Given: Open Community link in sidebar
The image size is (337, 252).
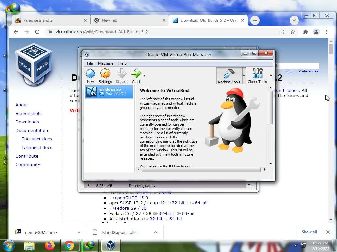Looking at the screenshot, I should 28,165.
